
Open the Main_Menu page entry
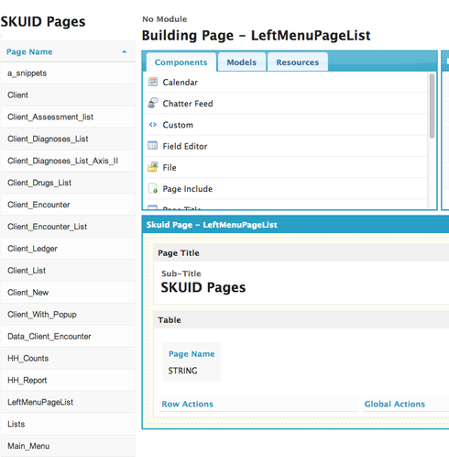tap(68, 446)
